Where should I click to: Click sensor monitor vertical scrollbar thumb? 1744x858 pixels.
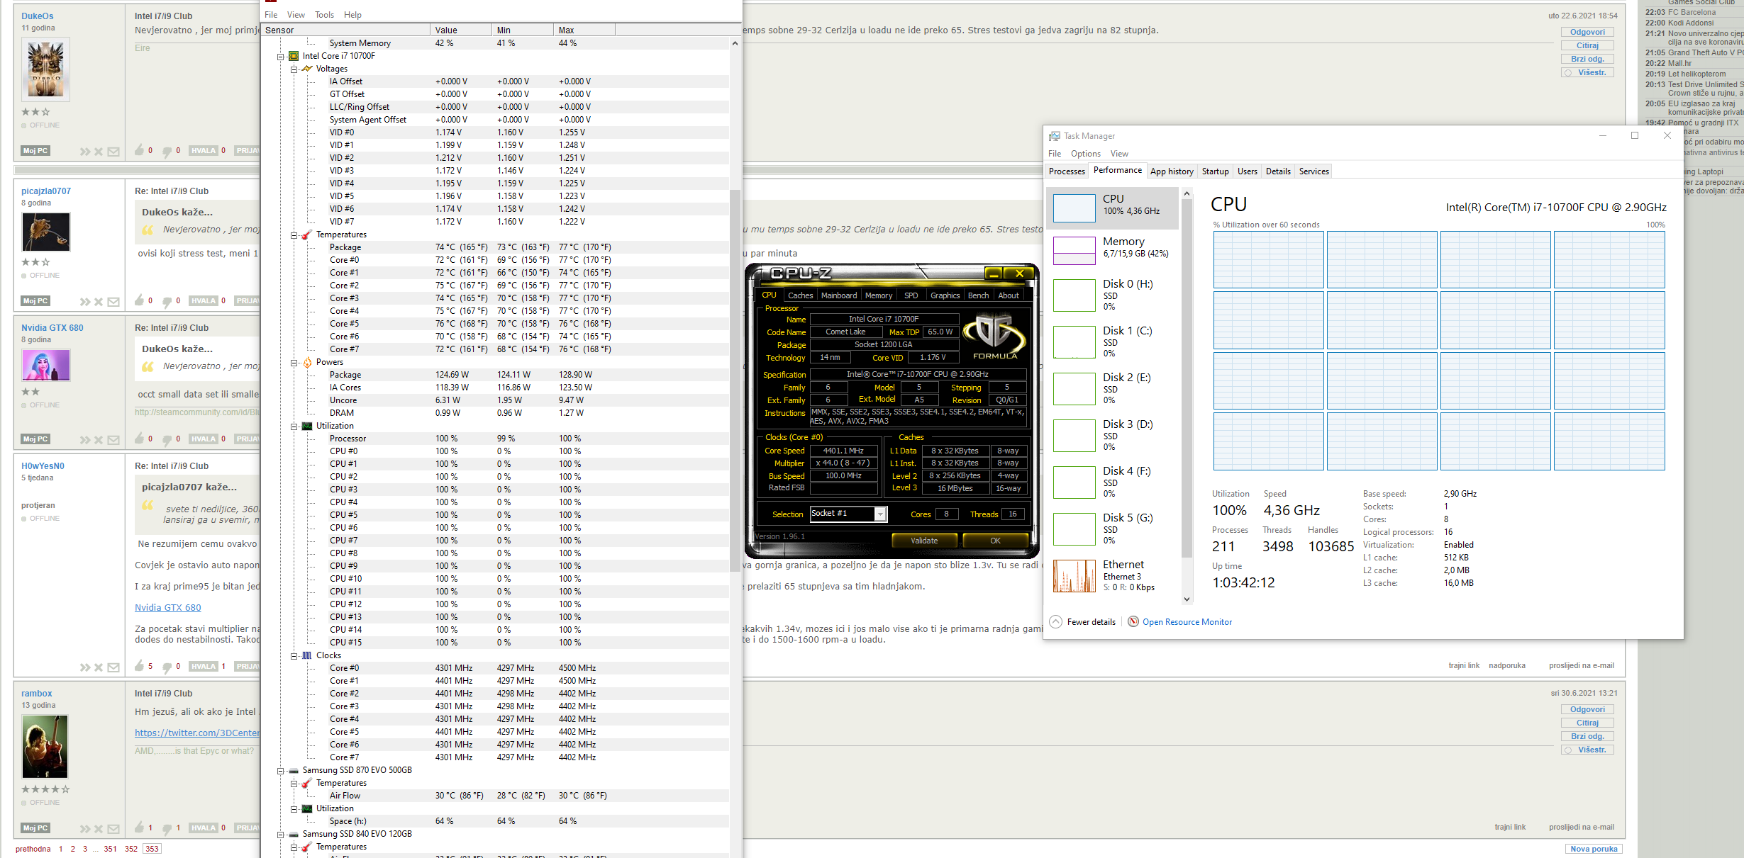pyautogui.click(x=735, y=380)
